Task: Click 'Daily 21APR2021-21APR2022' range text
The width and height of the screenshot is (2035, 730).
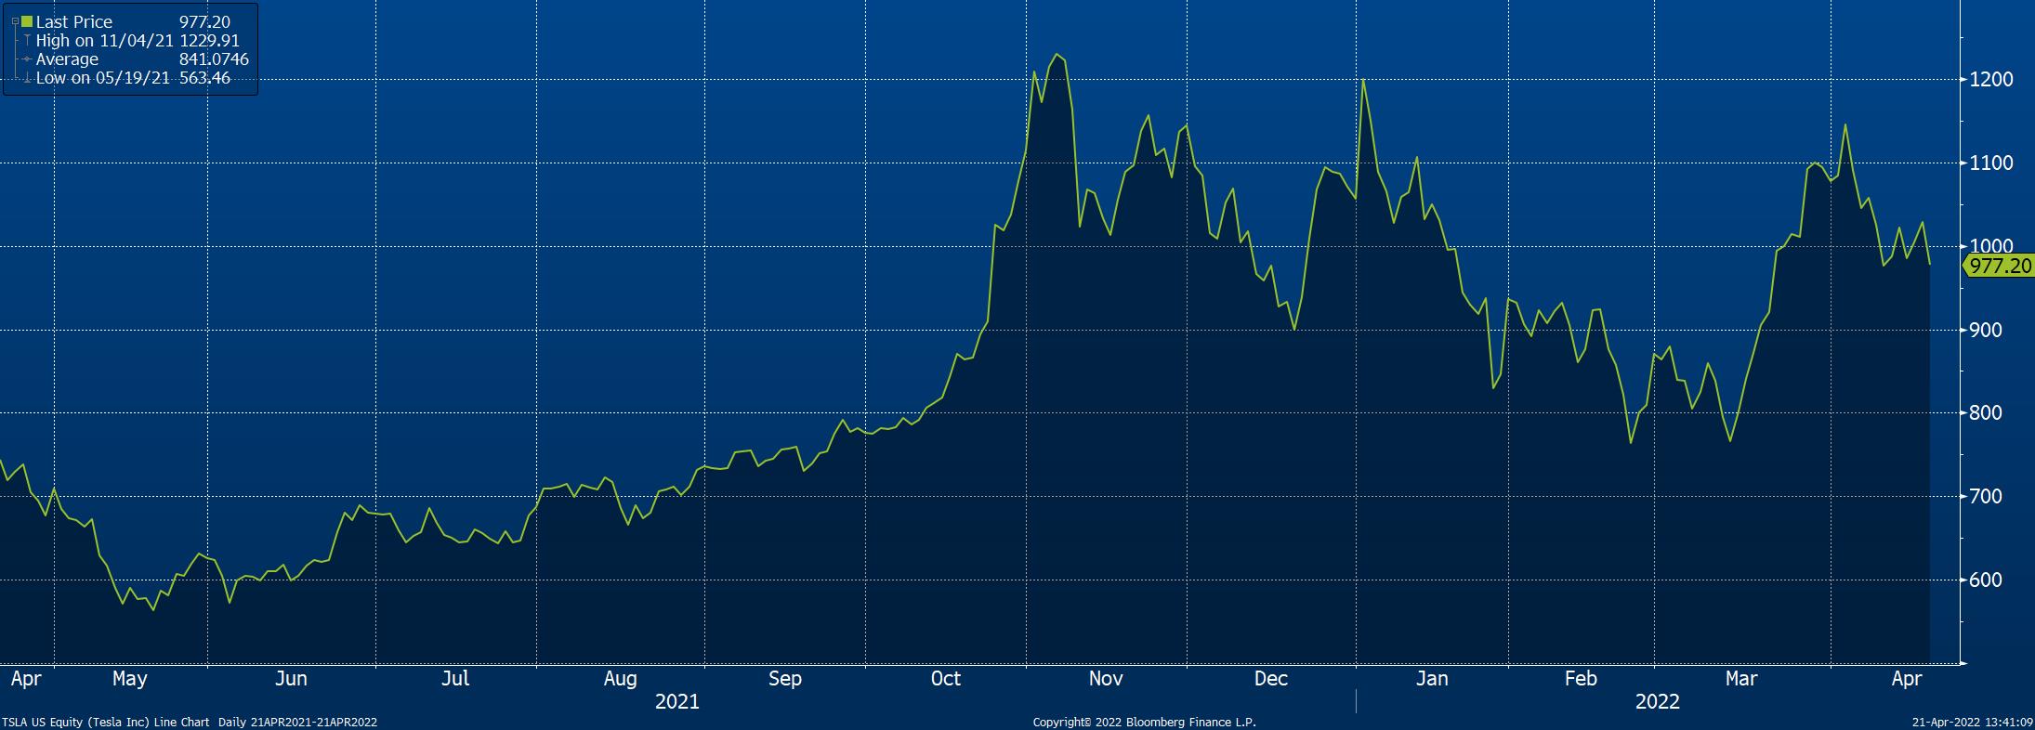Action: click(297, 723)
